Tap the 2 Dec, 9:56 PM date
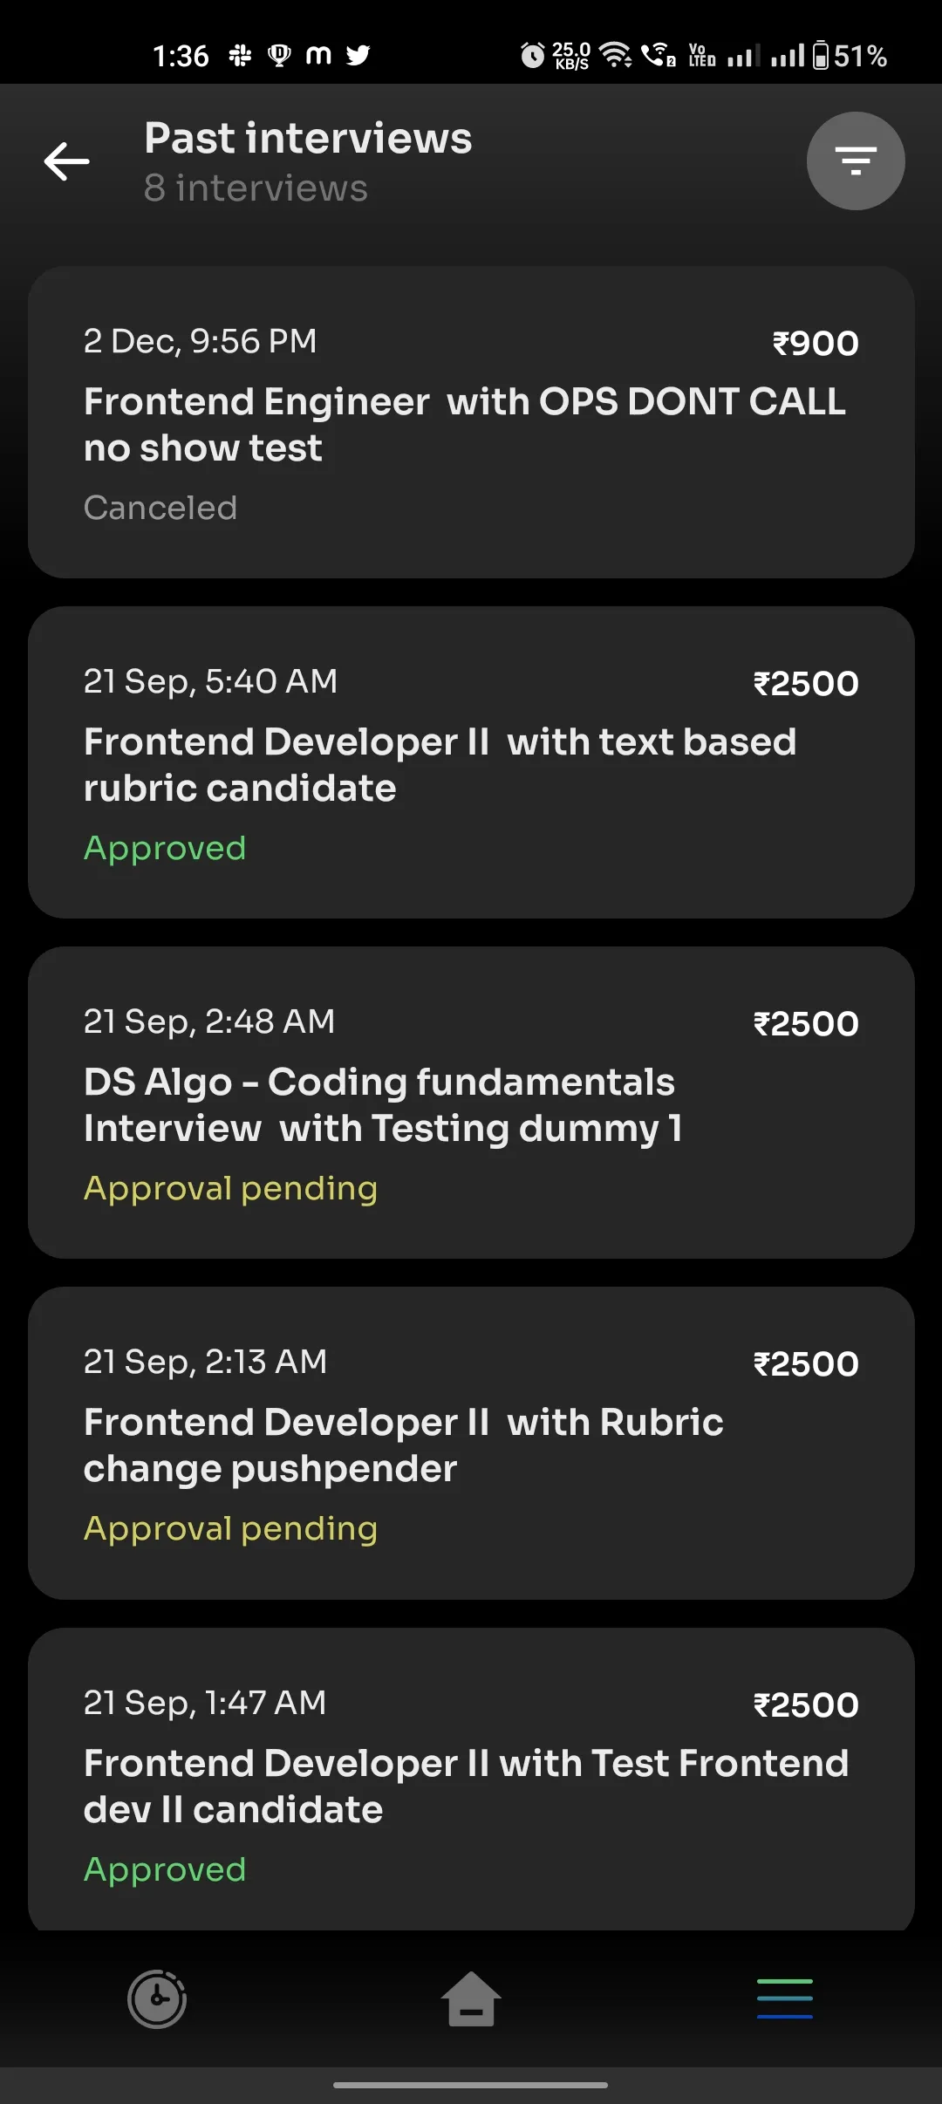Viewport: 942px width, 2104px height. pyautogui.click(x=201, y=342)
